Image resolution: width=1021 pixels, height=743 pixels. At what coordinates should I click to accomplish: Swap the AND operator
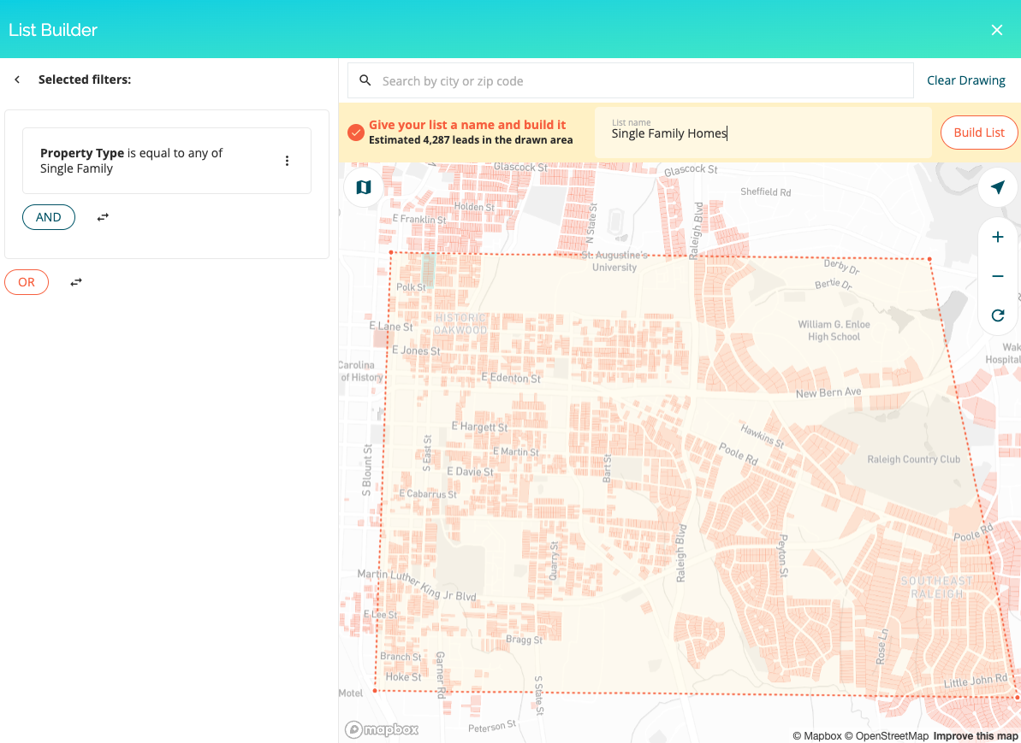[103, 217]
